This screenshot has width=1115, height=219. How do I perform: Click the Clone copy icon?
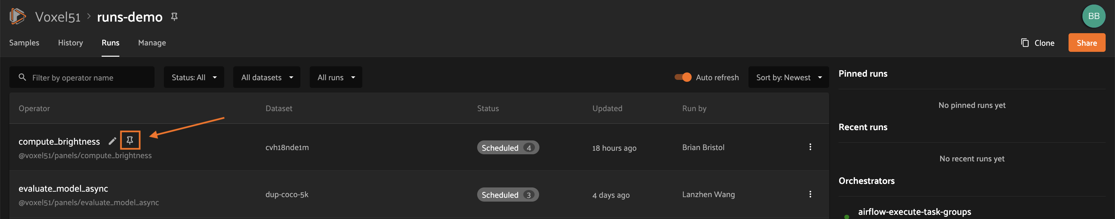(1025, 43)
